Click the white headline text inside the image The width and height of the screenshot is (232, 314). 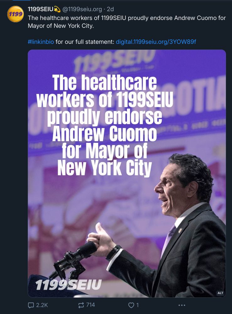click(x=105, y=125)
